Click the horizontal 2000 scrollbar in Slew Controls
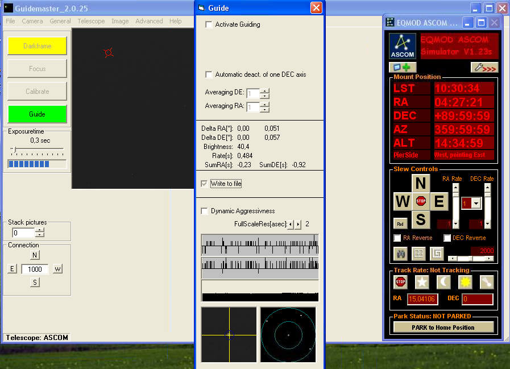The height and width of the screenshot is (369, 510). point(471,258)
